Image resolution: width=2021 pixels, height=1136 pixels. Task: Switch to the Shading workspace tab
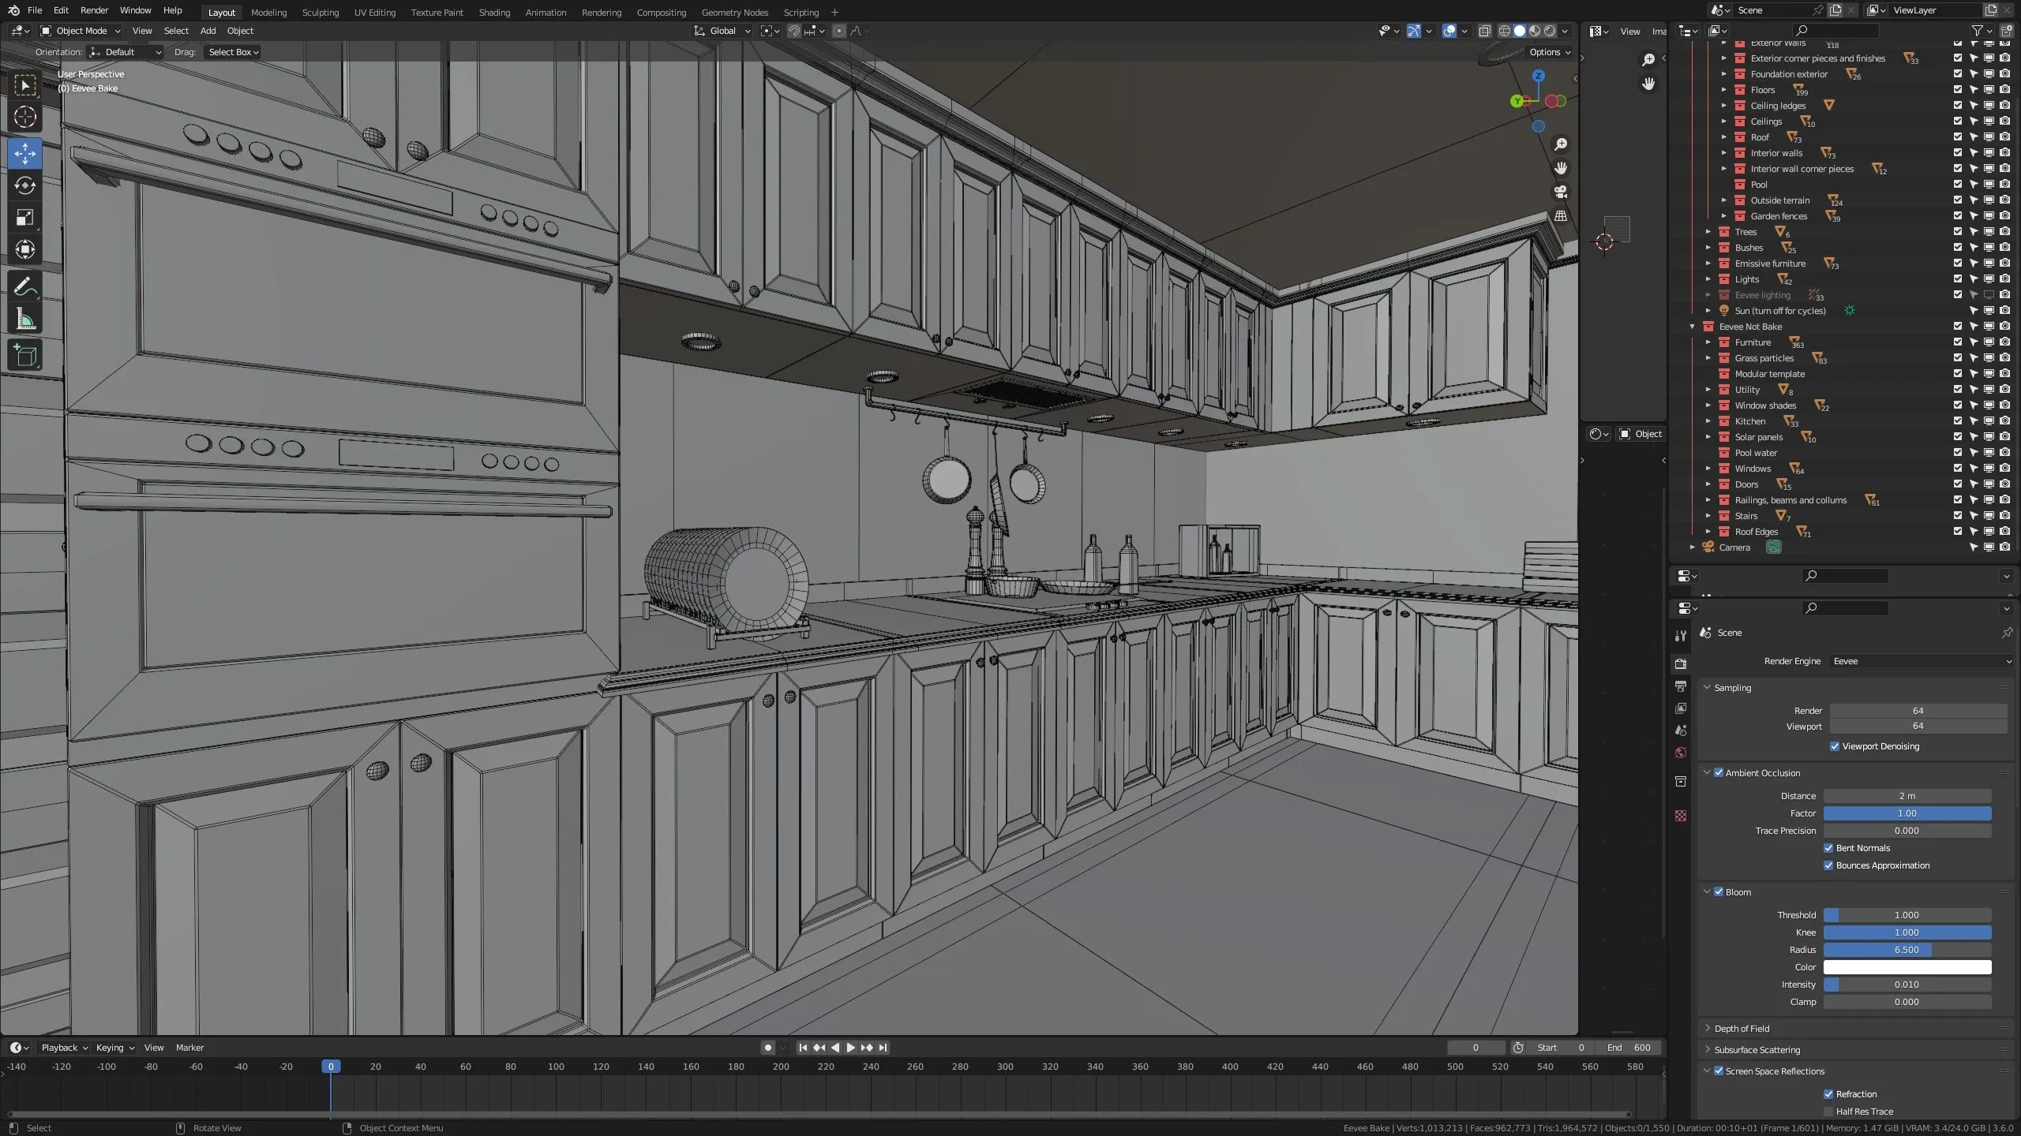pyautogui.click(x=494, y=12)
